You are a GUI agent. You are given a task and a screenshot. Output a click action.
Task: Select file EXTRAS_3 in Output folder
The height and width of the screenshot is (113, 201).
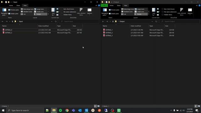point(139,35)
